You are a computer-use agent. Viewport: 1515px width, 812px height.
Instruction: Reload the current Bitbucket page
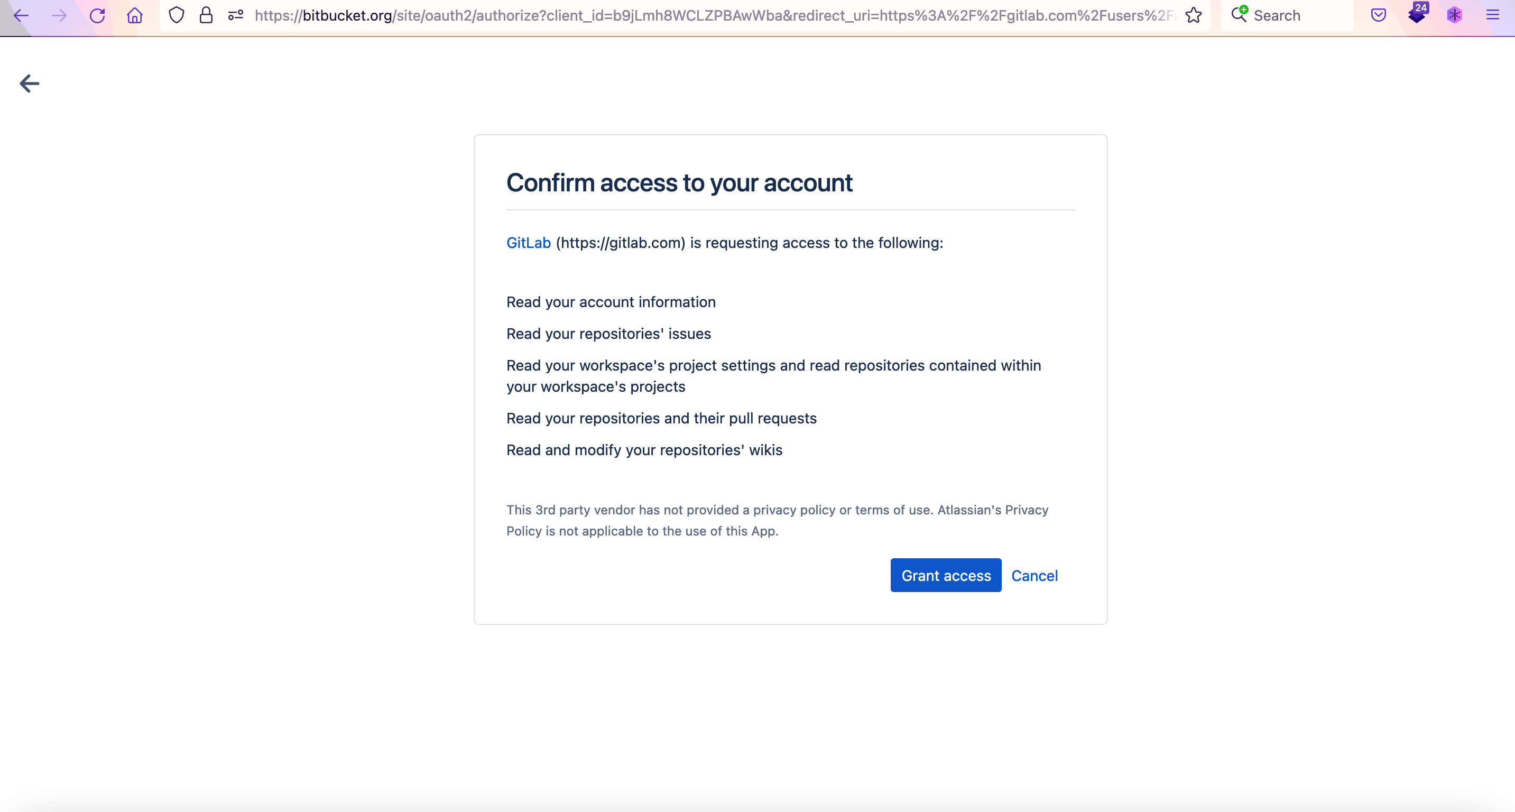point(97,15)
